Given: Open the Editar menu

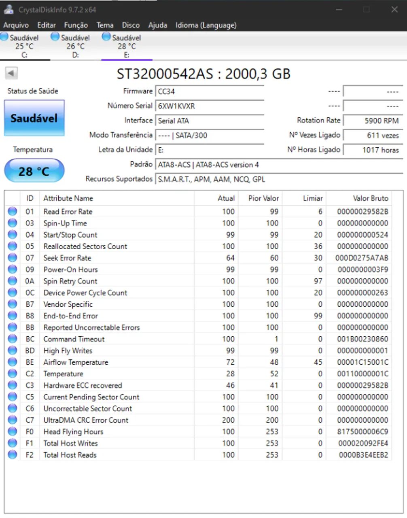Looking at the screenshot, I should [47, 25].
